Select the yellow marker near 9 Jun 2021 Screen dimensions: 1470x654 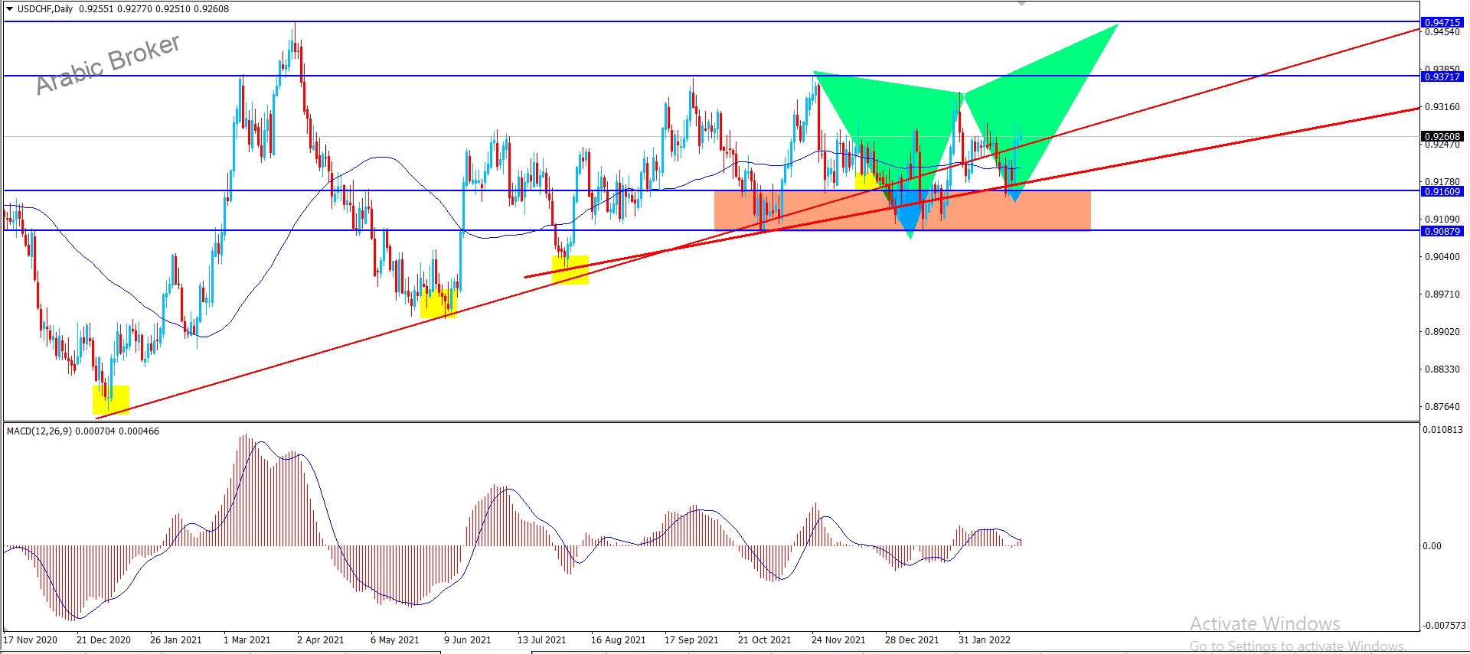(x=438, y=302)
